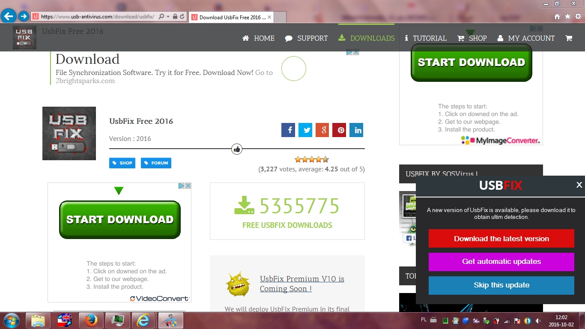
Task: View the security lock icon report
Action: pos(175,17)
